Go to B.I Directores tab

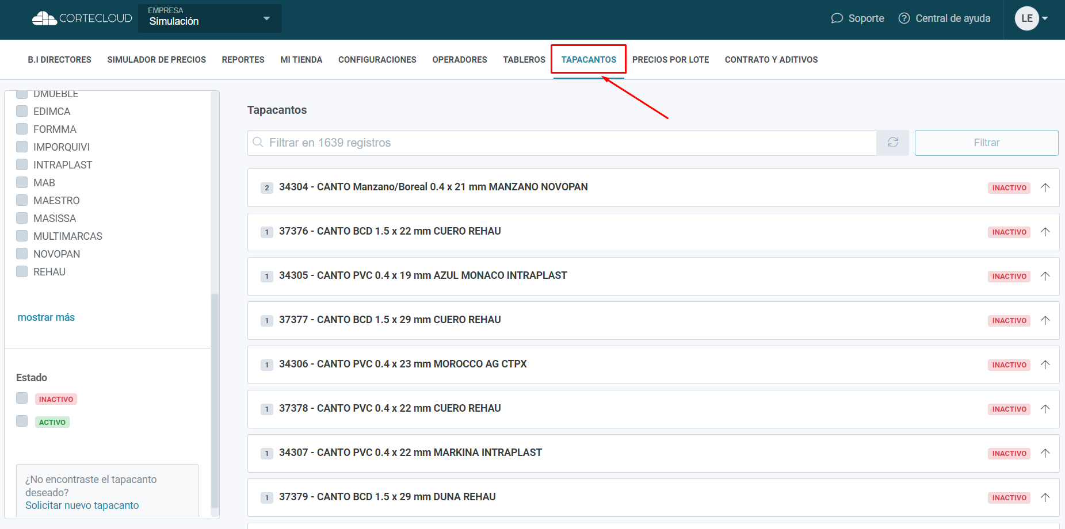click(x=59, y=60)
